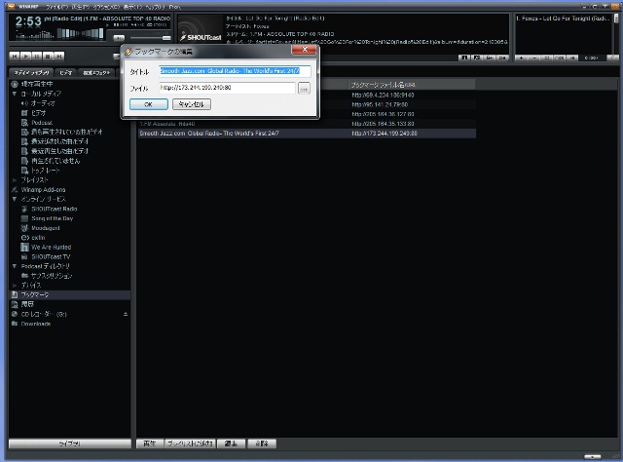Screen dimensions: 623x462
Task: Open the ヘルプ (Help) menu
Action: pos(156,7)
